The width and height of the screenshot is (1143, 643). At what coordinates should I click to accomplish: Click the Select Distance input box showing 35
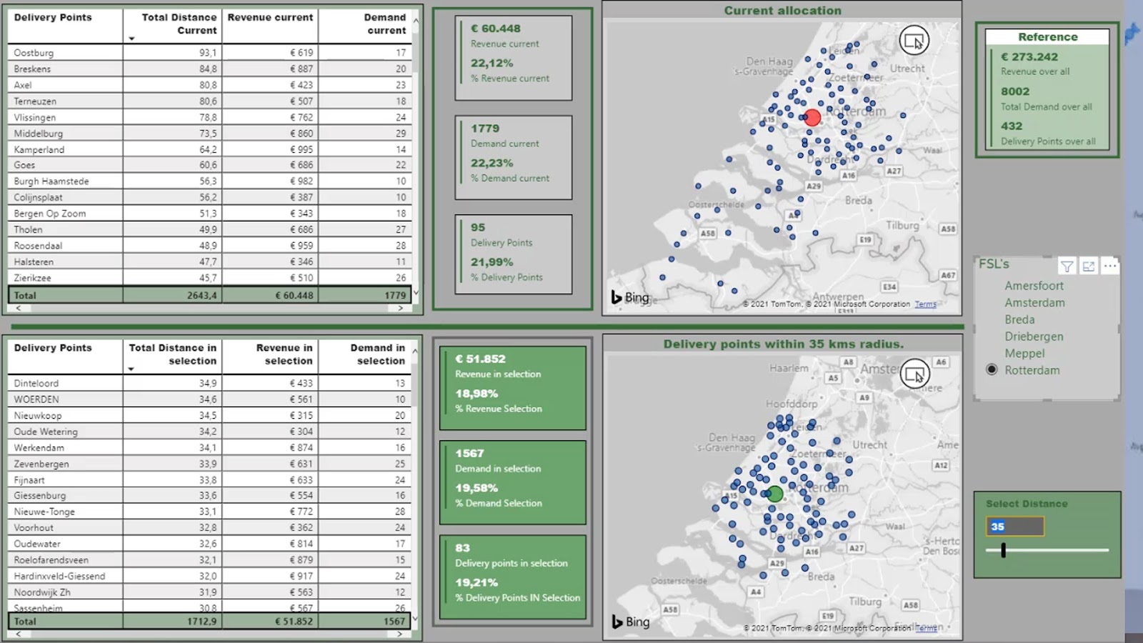pyautogui.click(x=1014, y=527)
